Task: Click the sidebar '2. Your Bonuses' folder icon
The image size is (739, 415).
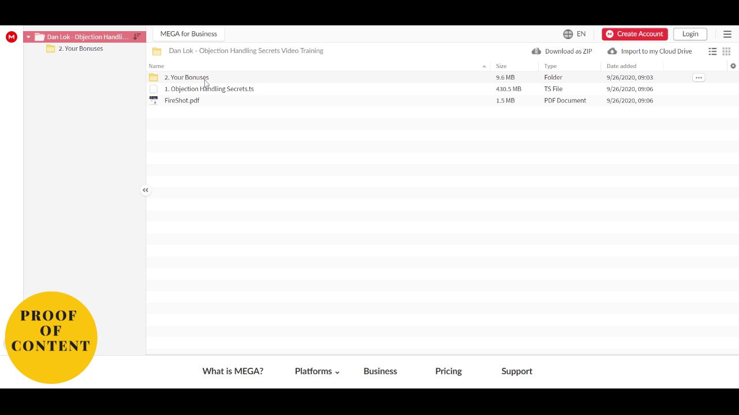Action: coord(51,48)
